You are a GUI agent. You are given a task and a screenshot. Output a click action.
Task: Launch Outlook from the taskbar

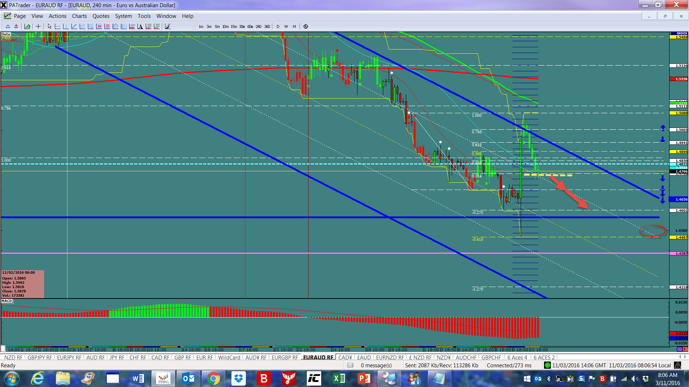coord(188,378)
